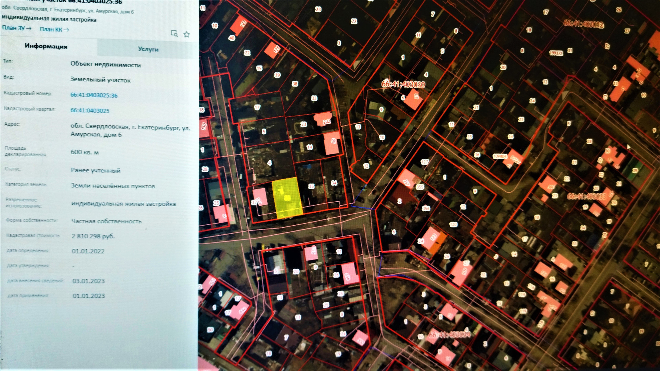
Task: Click the 66:41:403033 quarter label on map
Action: pyautogui.click(x=586, y=196)
